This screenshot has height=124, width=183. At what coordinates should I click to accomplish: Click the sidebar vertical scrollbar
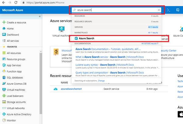(41, 83)
